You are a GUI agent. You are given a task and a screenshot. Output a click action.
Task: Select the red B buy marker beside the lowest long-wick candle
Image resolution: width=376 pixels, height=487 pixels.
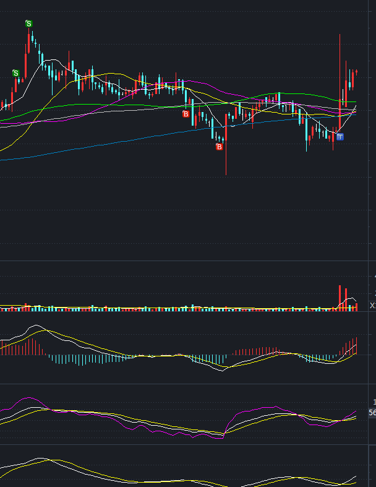(219, 147)
